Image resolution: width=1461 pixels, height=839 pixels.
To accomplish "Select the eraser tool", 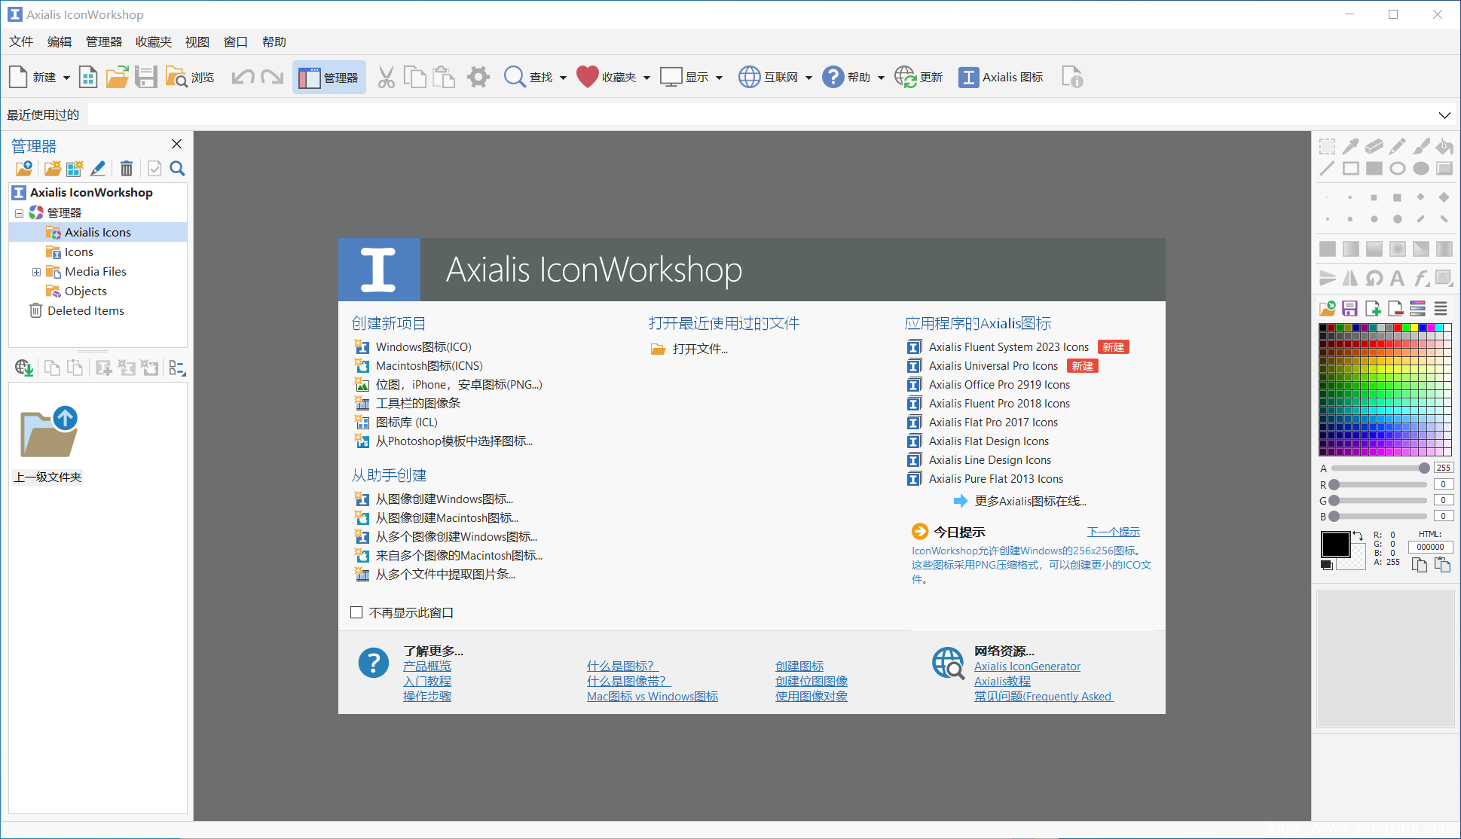I will [x=1374, y=146].
